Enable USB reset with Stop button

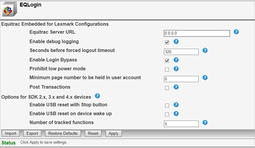(167, 105)
